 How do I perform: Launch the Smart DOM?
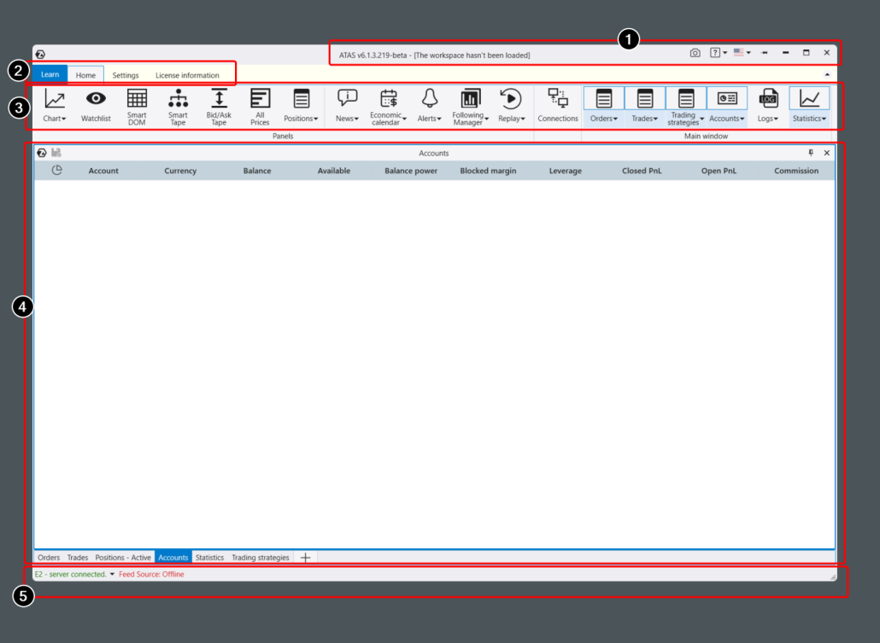point(136,105)
